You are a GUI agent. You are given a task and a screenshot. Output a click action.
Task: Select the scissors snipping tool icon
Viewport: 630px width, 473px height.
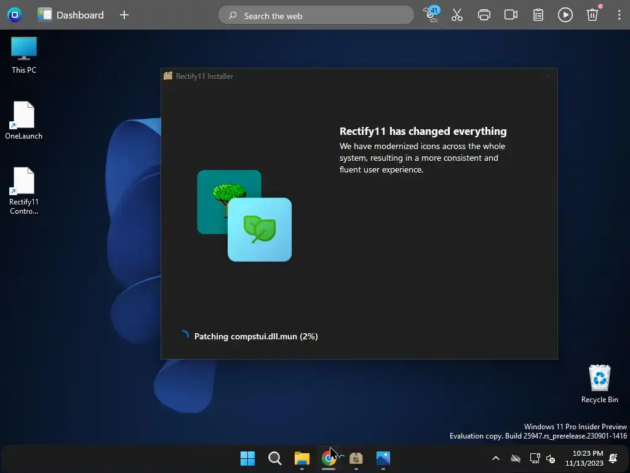pos(457,15)
